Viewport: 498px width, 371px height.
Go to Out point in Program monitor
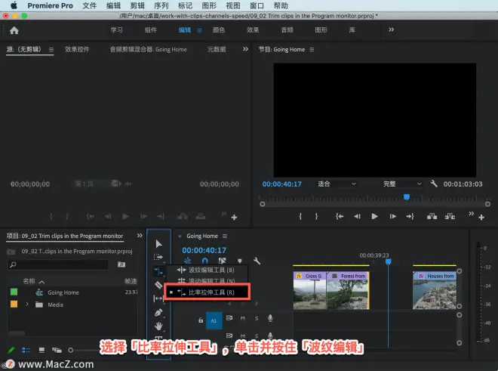(410, 216)
